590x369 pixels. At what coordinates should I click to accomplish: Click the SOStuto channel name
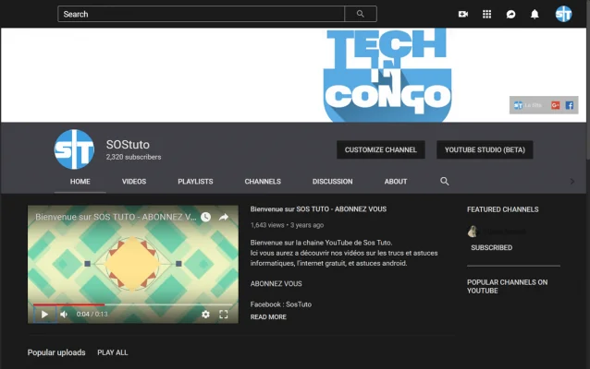coord(128,145)
